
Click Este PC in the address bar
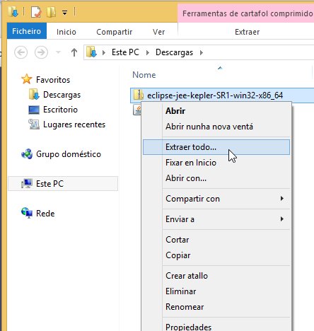125,52
